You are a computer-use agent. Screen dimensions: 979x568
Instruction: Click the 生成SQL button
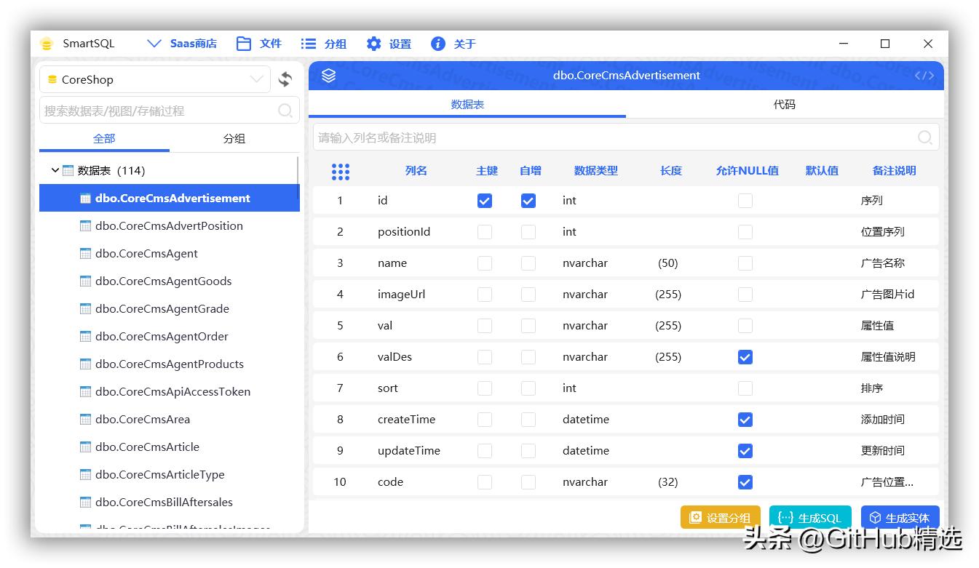click(809, 517)
